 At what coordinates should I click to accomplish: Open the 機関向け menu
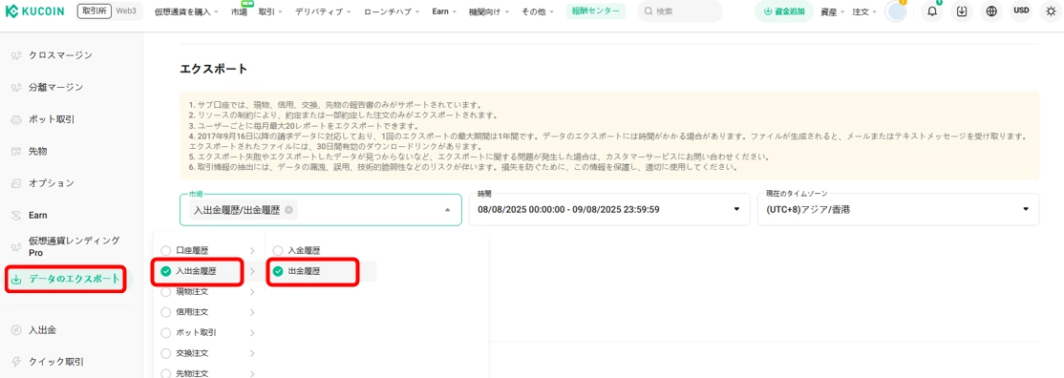click(489, 11)
